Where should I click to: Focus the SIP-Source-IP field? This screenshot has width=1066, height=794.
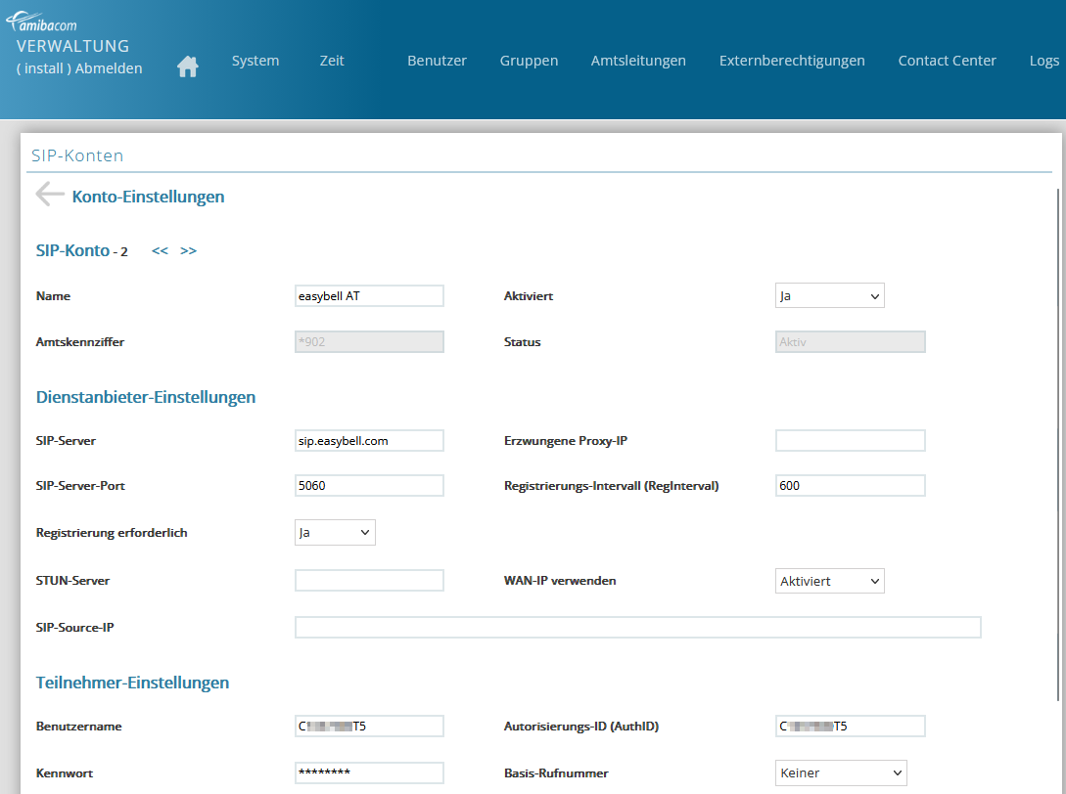click(637, 628)
